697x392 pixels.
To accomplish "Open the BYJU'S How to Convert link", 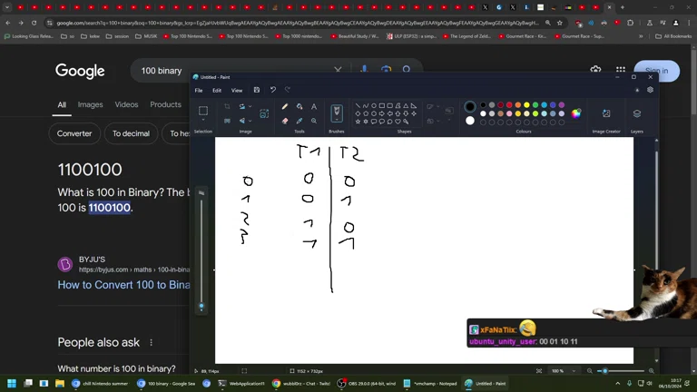I will (123, 284).
